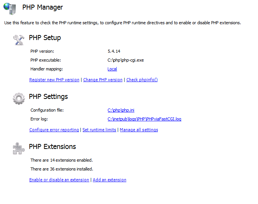Click the PHP Manager page title

pos(43,7)
